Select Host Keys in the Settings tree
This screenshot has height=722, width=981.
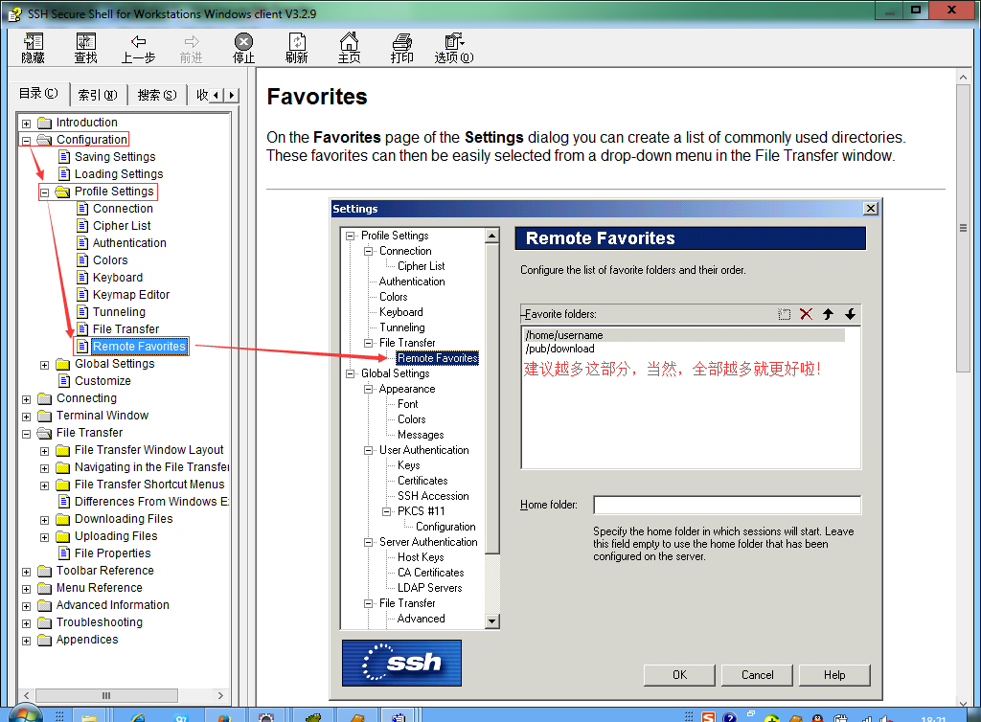421,557
